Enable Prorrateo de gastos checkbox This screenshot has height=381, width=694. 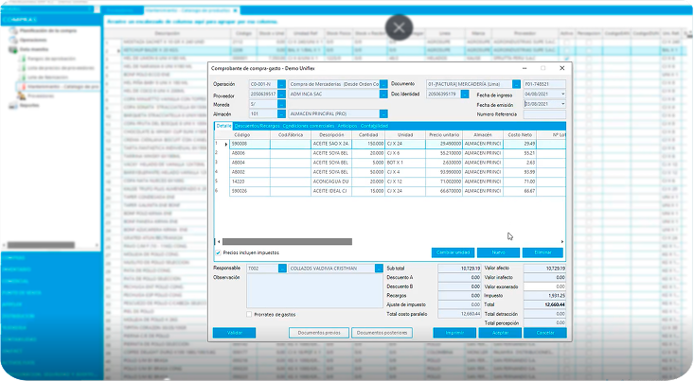(249, 314)
